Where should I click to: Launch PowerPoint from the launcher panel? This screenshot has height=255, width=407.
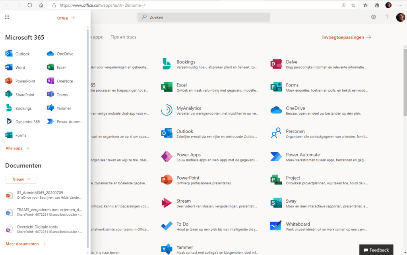coord(20,81)
